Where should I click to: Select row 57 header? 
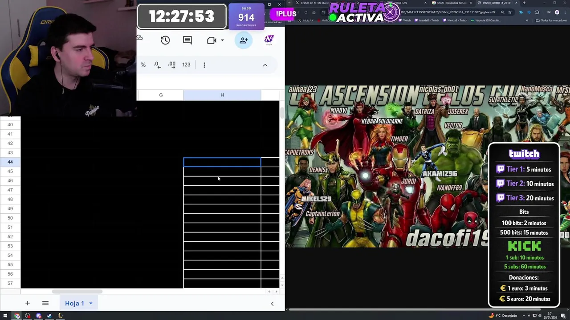coord(10,283)
